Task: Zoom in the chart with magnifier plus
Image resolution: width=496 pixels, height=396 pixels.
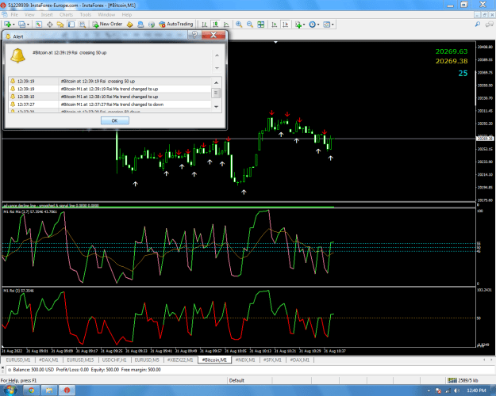Action: pyautogui.click(x=239, y=25)
